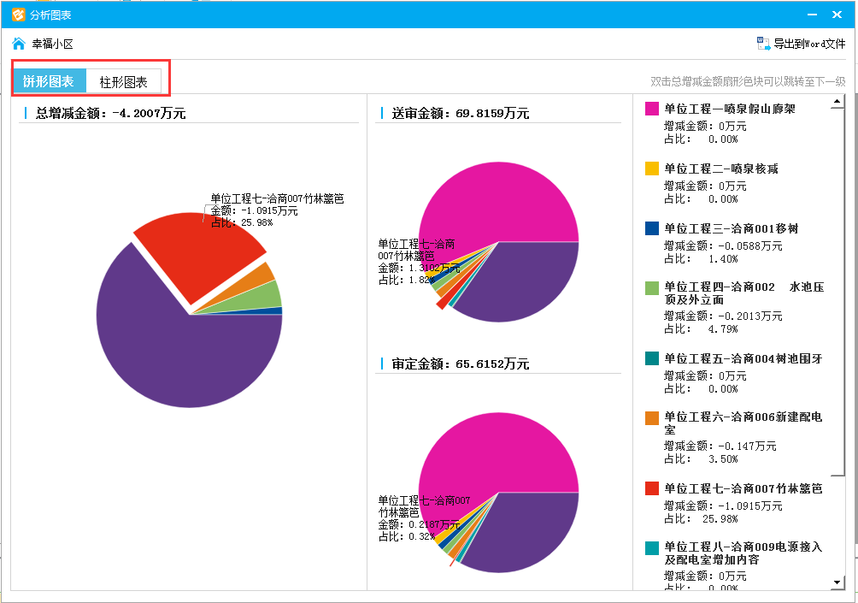Click the red swatch for 单位工程七
Screen dimensions: 858x603
pyautogui.click(x=651, y=488)
